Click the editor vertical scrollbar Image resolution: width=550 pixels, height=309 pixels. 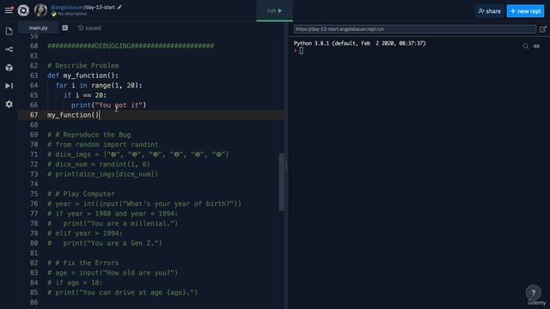(x=282, y=182)
